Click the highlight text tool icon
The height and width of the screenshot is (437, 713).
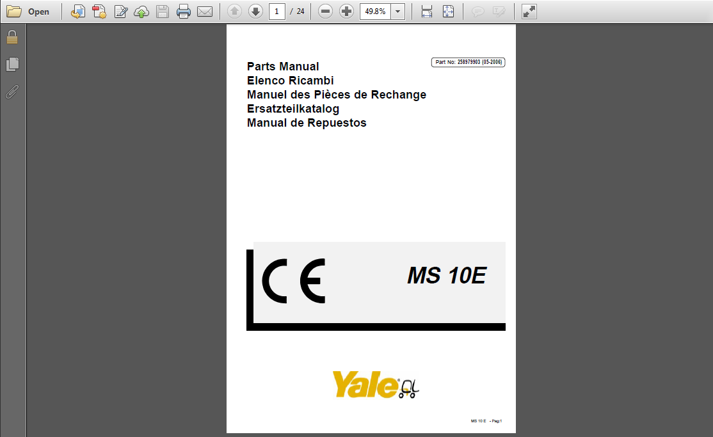[x=499, y=12]
